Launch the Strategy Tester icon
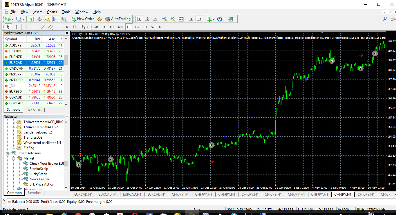Viewport: 401px width, 215px height. (64, 19)
